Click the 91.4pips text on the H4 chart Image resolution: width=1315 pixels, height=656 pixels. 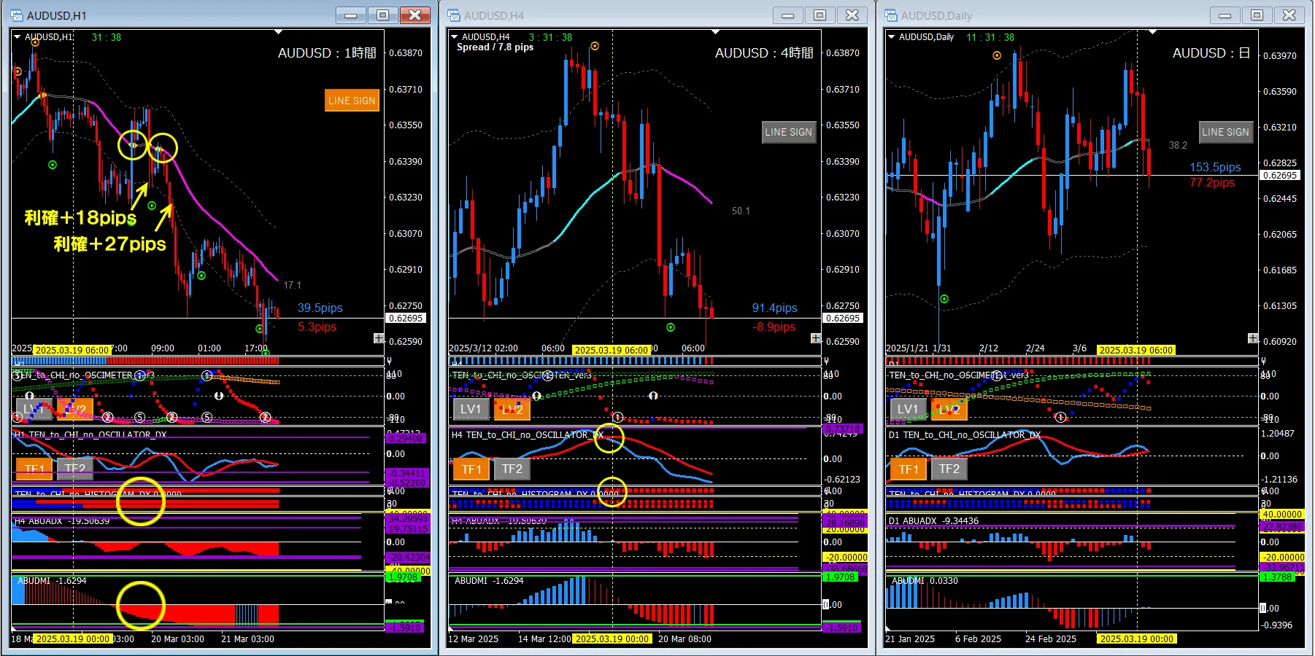point(774,308)
